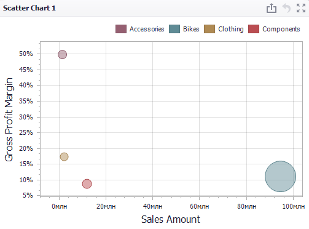The height and width of the screenshot is (229, 309).
Task: Select the Clothing legend label
Action: [231, 29]
